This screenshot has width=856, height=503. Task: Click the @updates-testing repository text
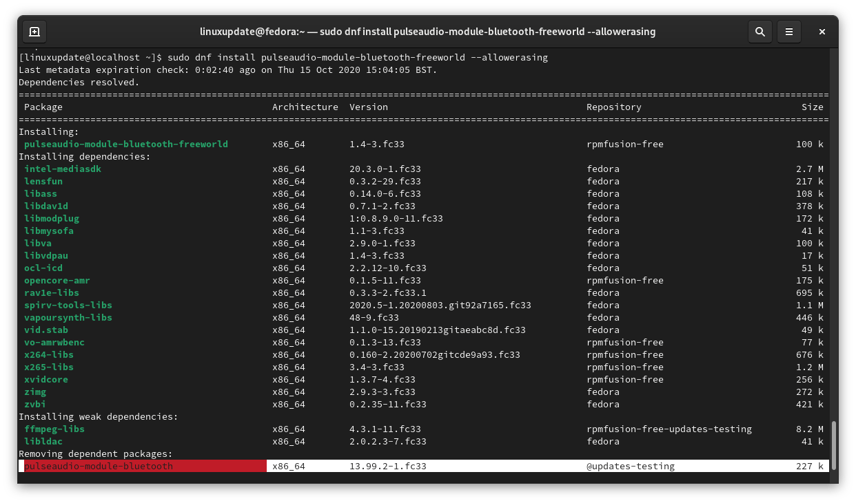pyautogui.click(x=630, y=467)
